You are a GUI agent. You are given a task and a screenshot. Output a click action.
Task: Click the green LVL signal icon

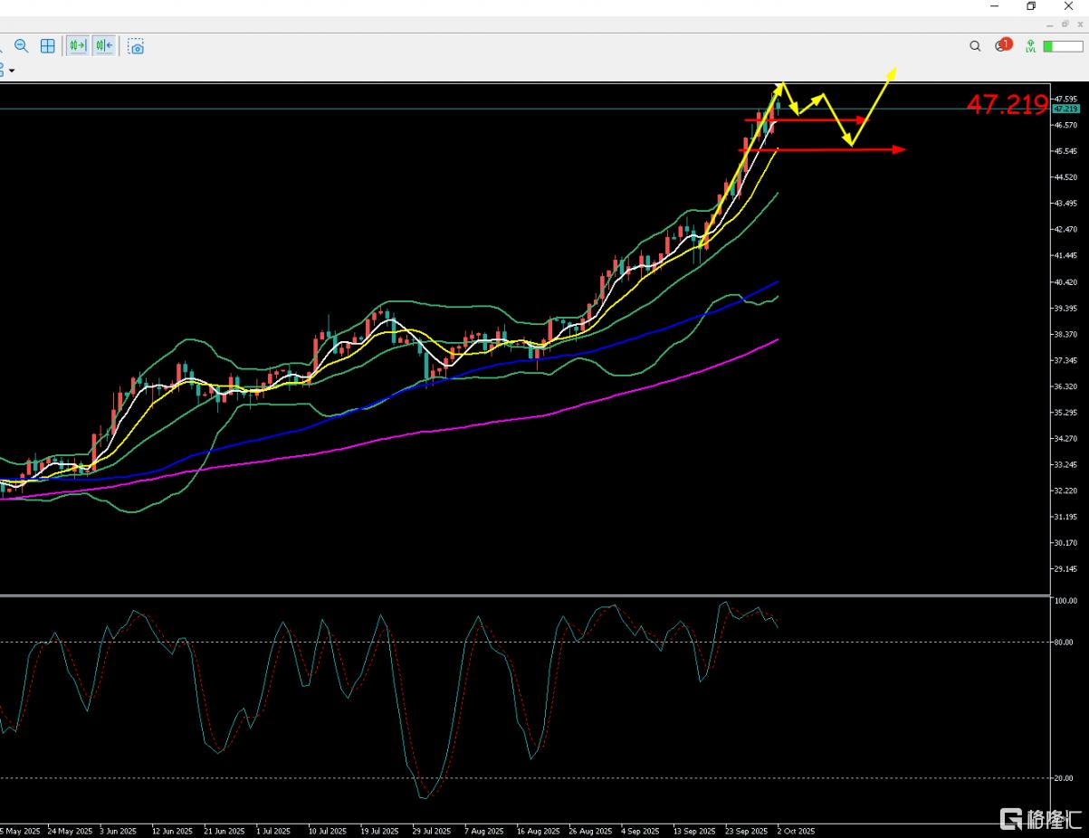(x=1030, y=46)
